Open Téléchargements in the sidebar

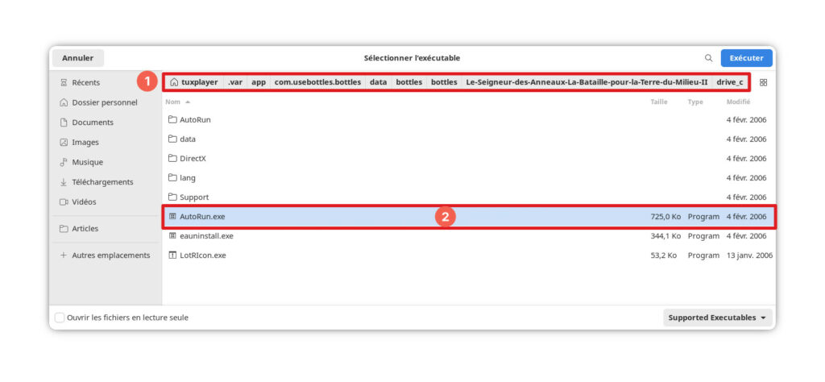[102, 182]
